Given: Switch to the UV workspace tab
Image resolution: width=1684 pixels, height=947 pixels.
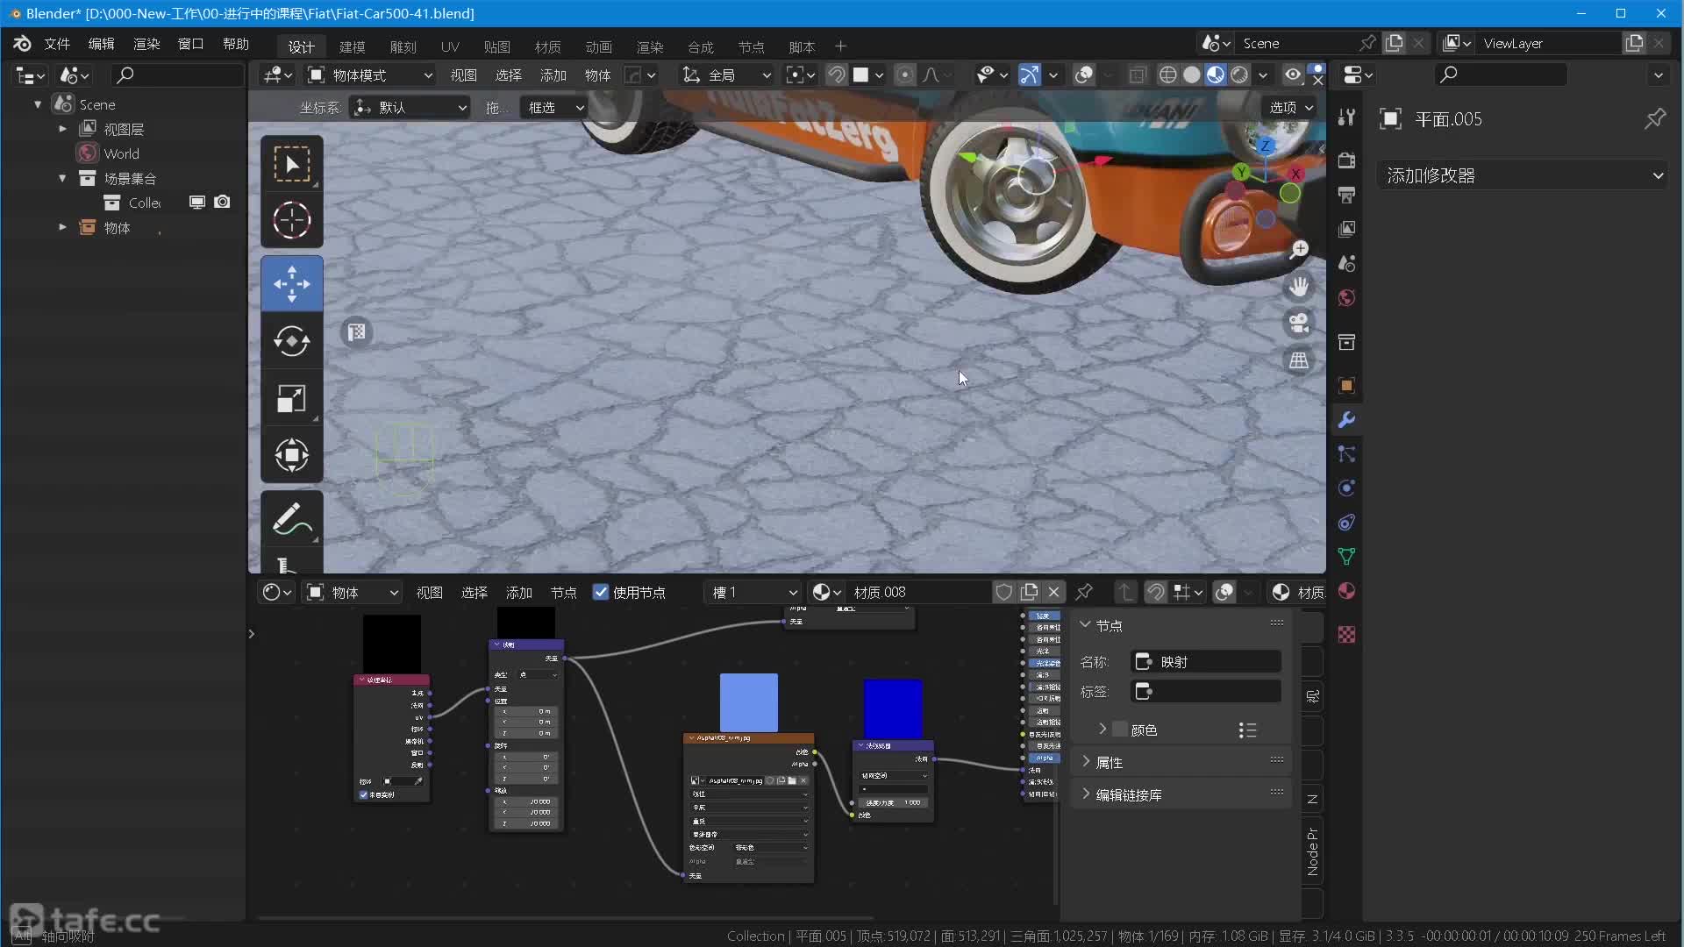Looking at the screenshot, I should click(450, 46).
